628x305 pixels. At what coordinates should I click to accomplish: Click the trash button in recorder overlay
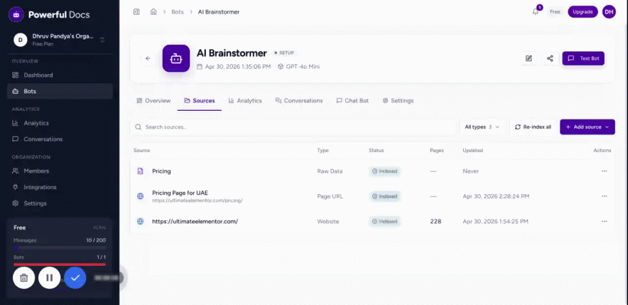pyautogui.click(x=24, y=277)
